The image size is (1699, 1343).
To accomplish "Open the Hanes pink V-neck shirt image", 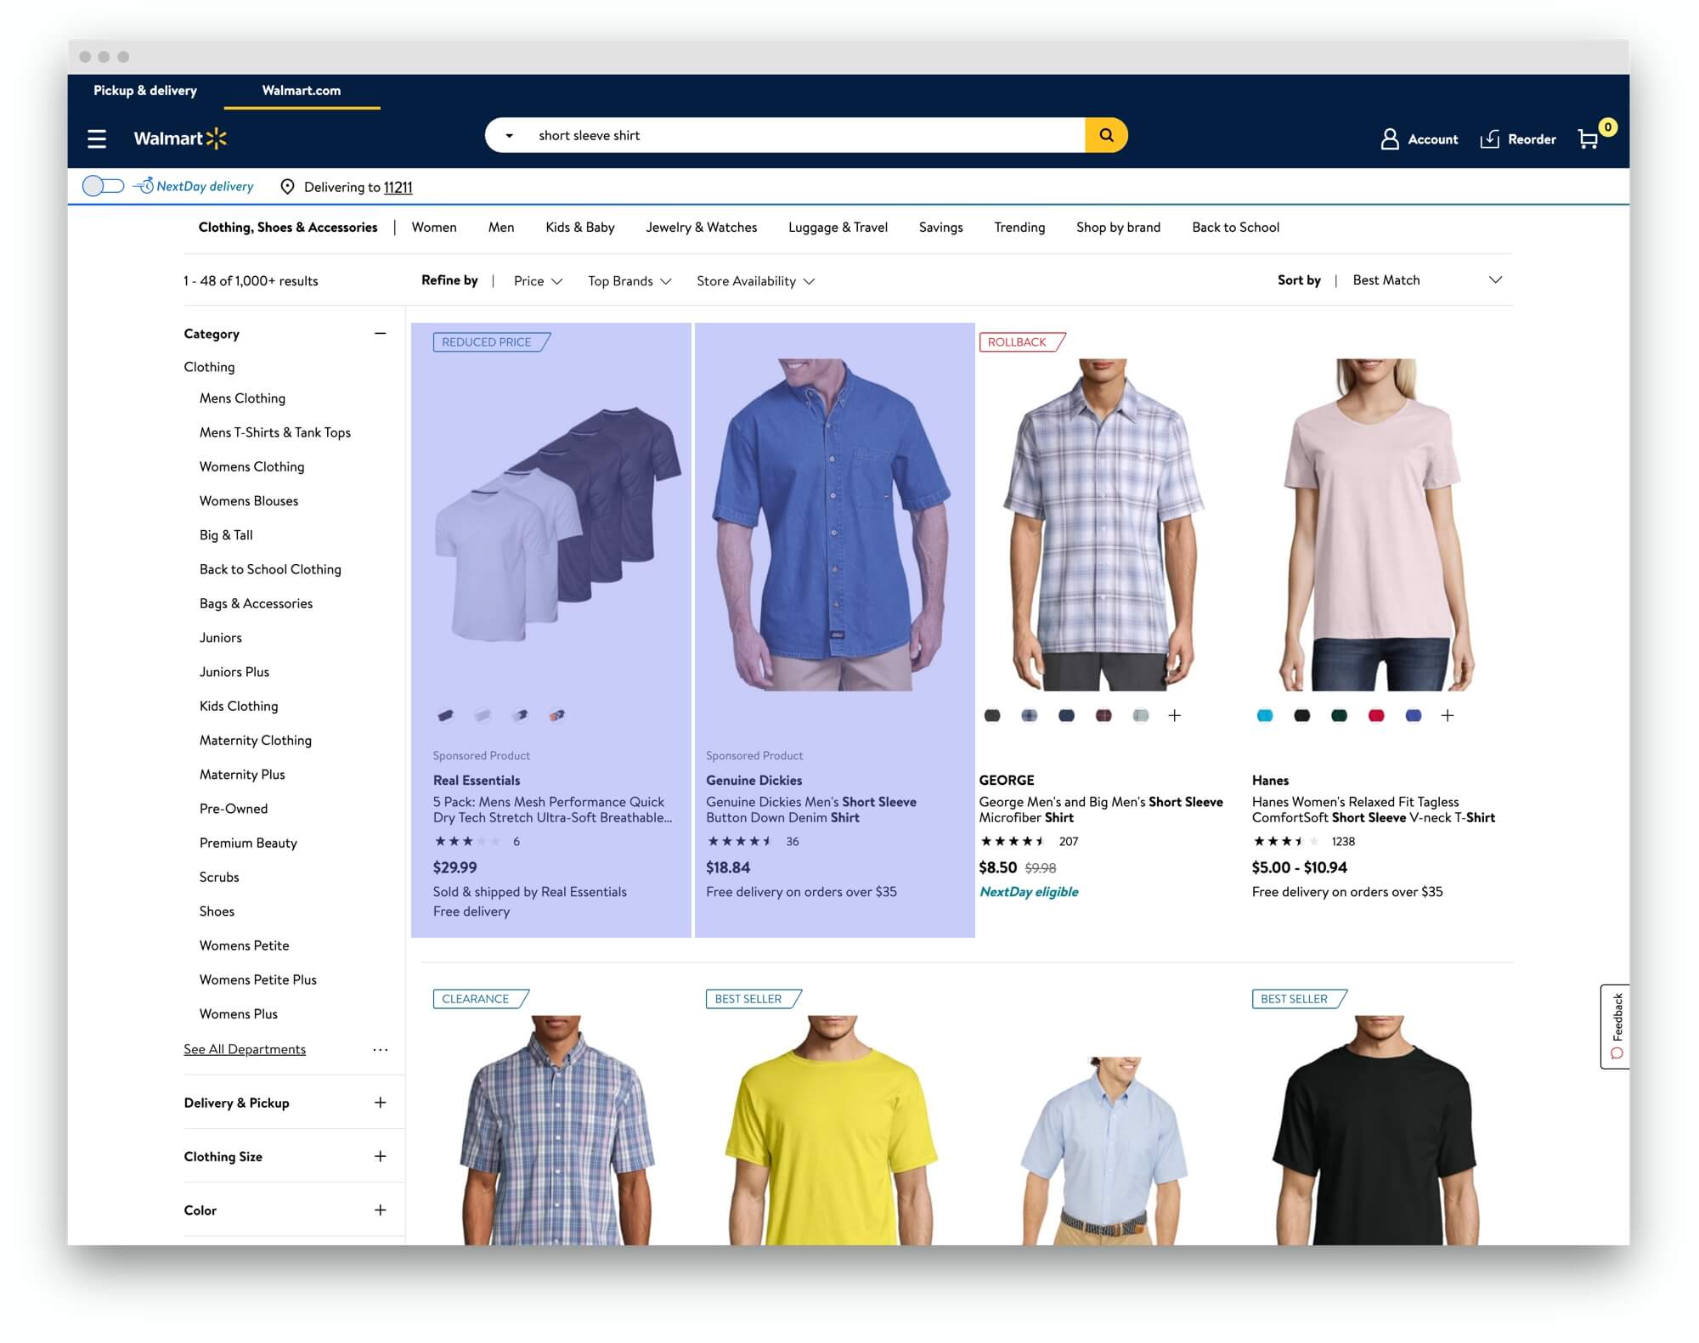I will 1376,524.
